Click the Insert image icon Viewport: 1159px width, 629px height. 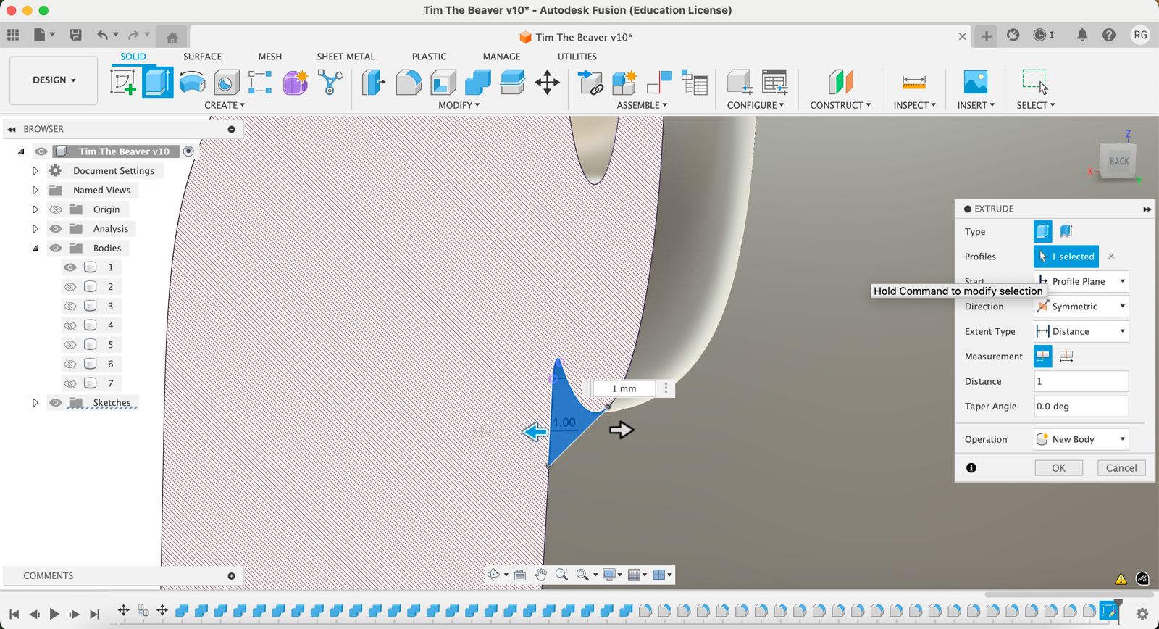click(x=975, y=82)
